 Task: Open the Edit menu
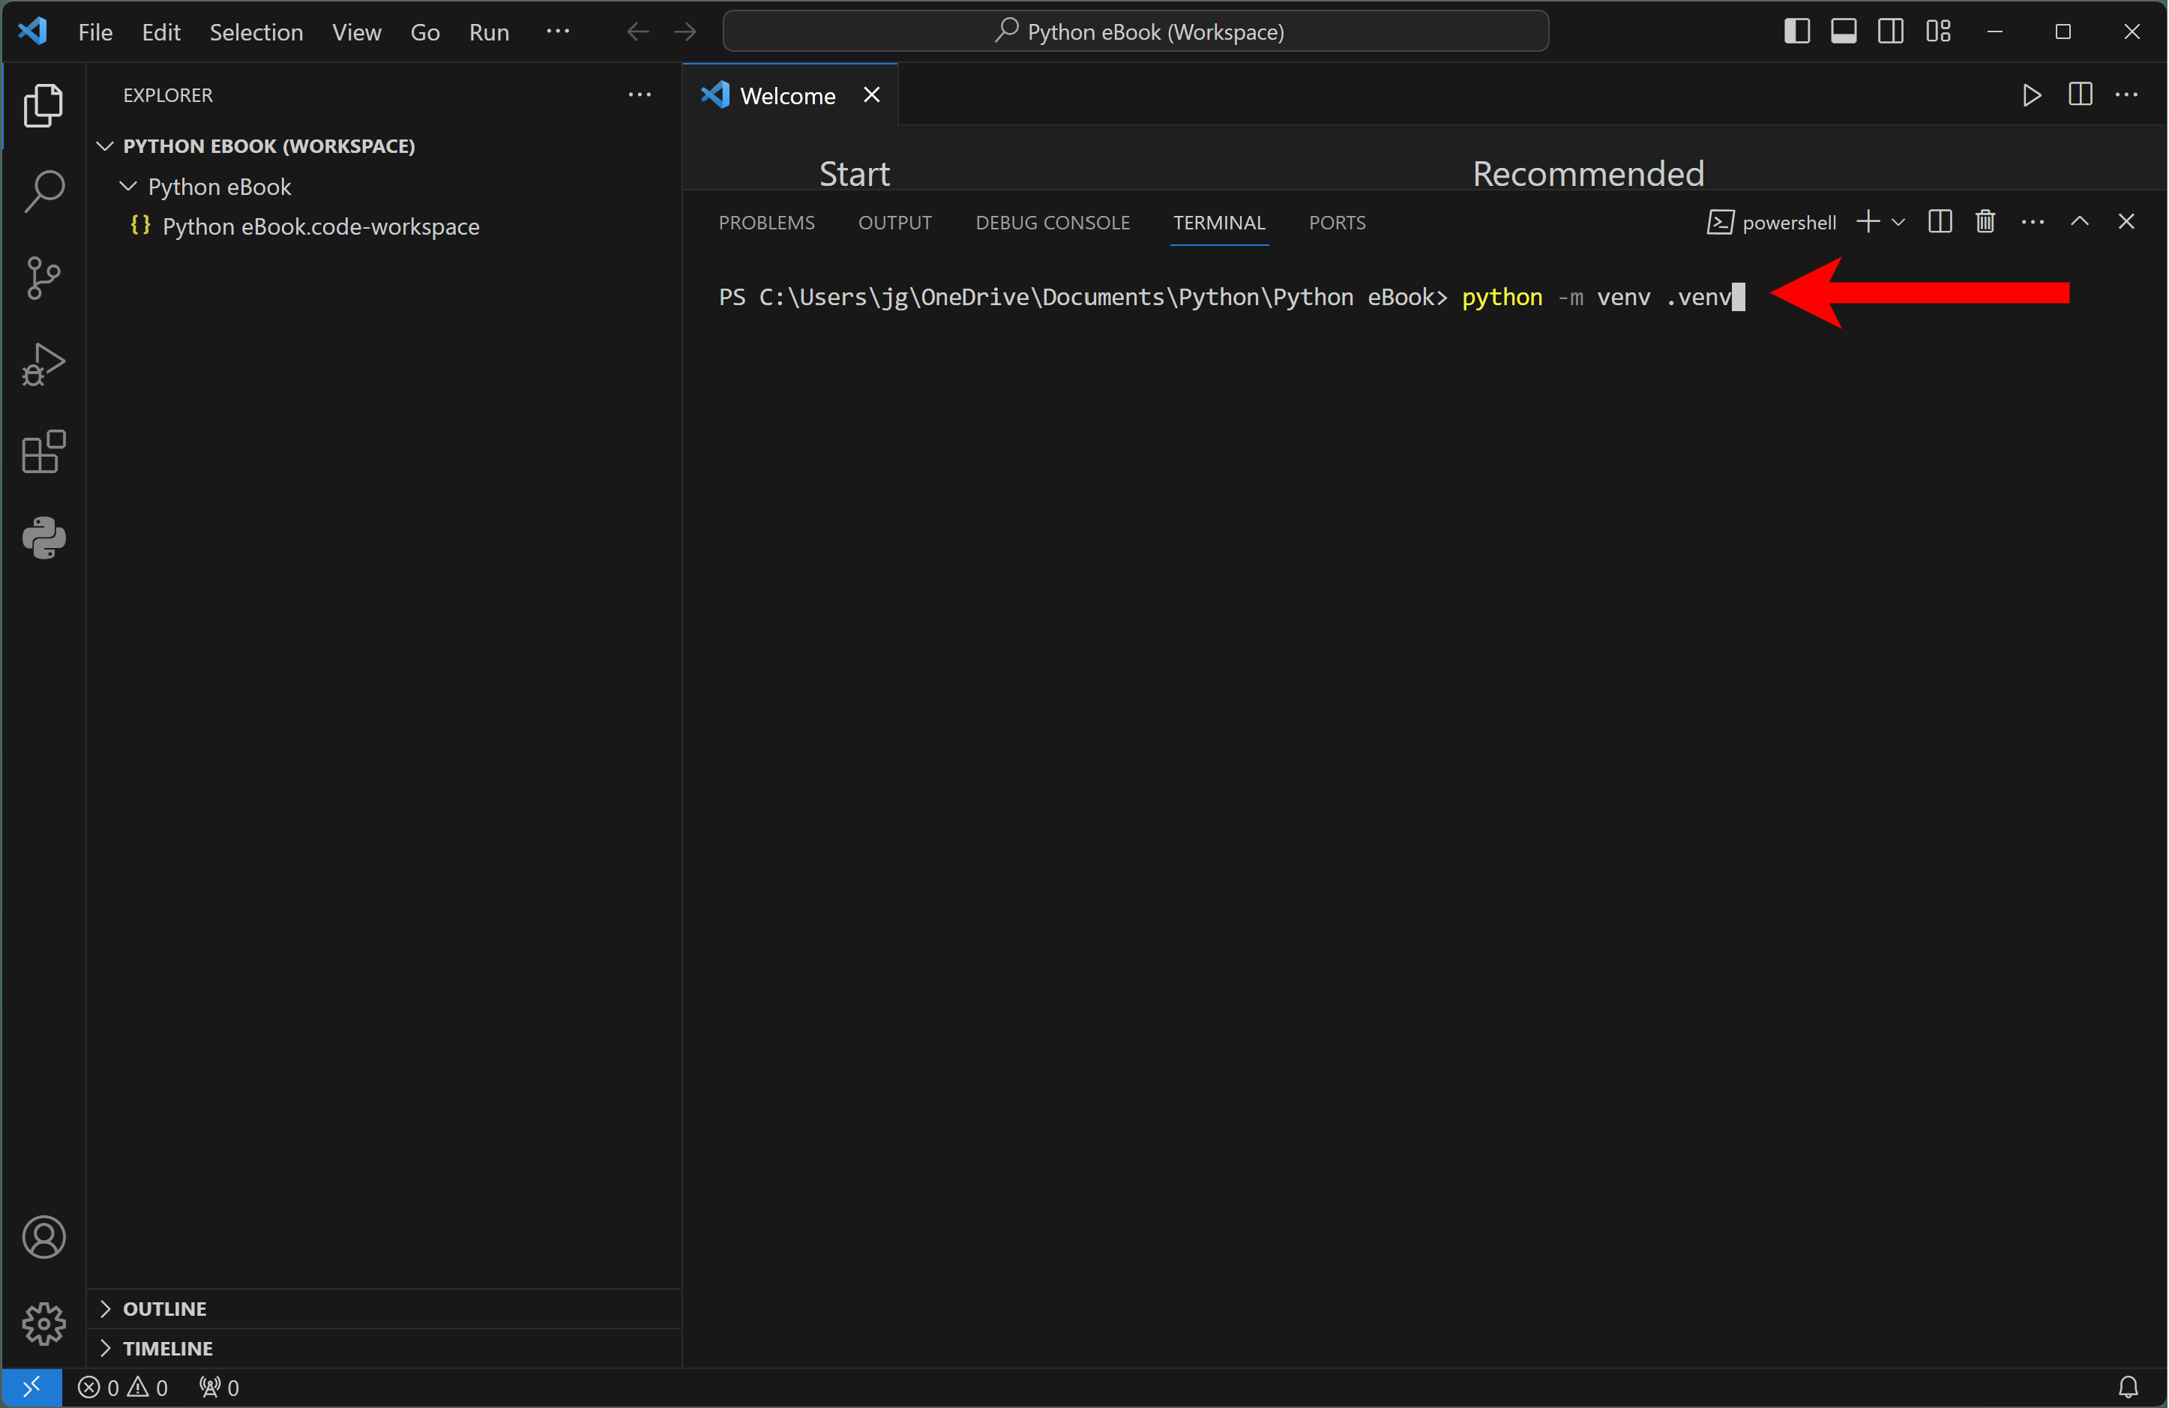160,32
